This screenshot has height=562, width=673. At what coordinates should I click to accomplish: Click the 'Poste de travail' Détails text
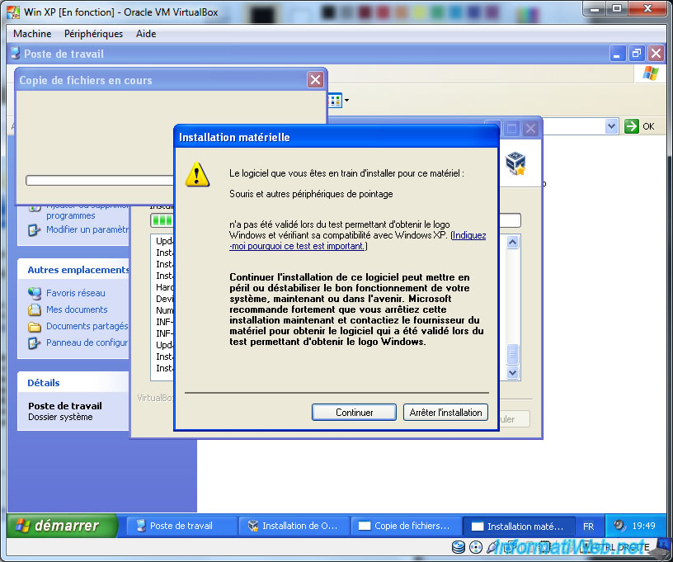click(x=65, y=406)
